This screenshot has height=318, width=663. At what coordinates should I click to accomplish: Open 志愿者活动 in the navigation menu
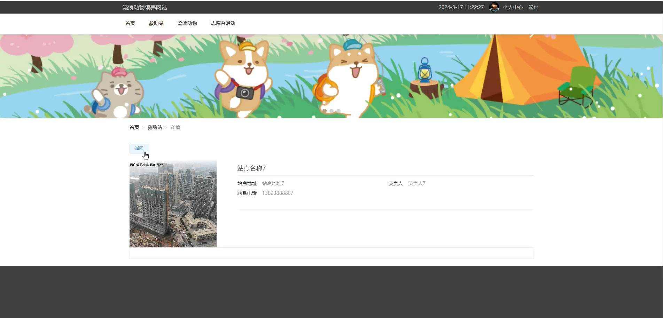click(223, 23)
